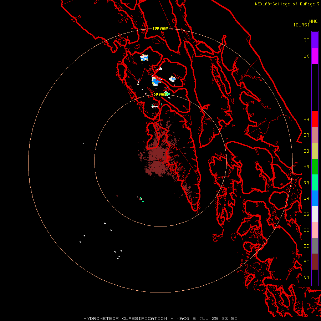The image size is (321, 321).
Task: Click the HHC product label
Action: coord(314,21)
